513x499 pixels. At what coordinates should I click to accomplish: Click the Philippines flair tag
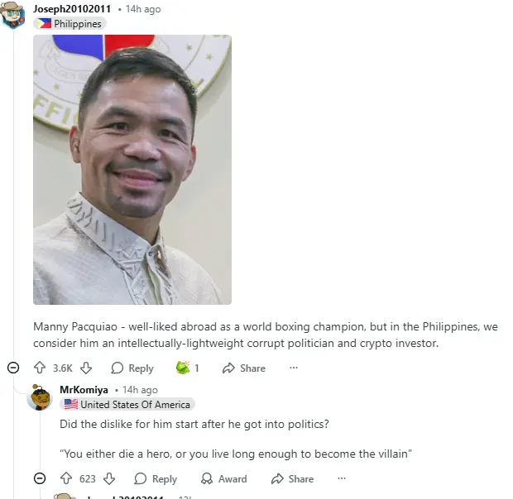click(x=70, y=23)
